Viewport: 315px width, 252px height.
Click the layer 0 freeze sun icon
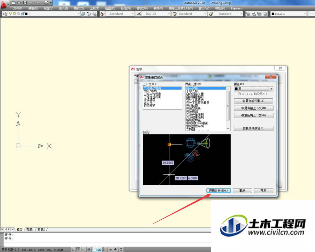point(14,14)
